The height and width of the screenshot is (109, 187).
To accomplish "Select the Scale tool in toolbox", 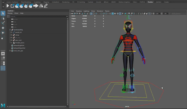I will click(x=3, y=37).
